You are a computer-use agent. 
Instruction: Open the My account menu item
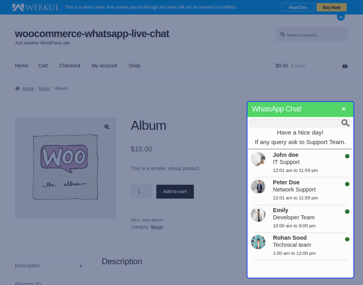[104, 66]
